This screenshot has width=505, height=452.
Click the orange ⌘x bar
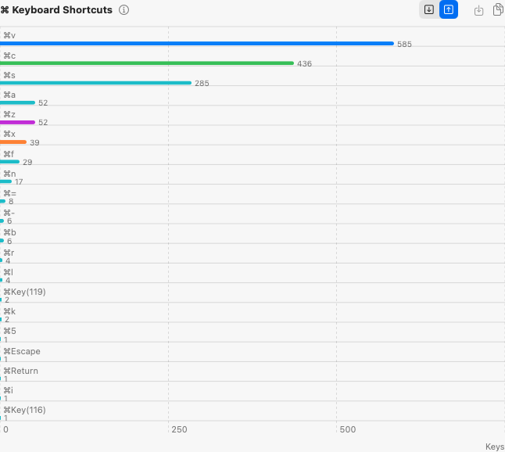[13, 142]
